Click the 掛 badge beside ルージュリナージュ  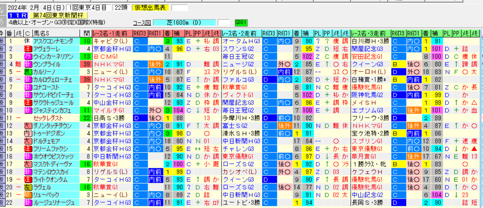pos(28,202)
